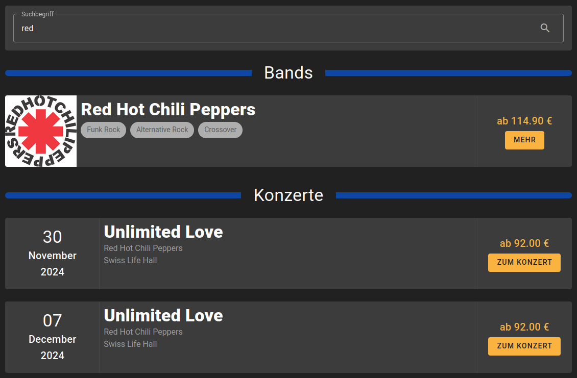Open Unlimited Love concert on 07 December
Screen dimensions: 577x378
click(x=524, y=346)
